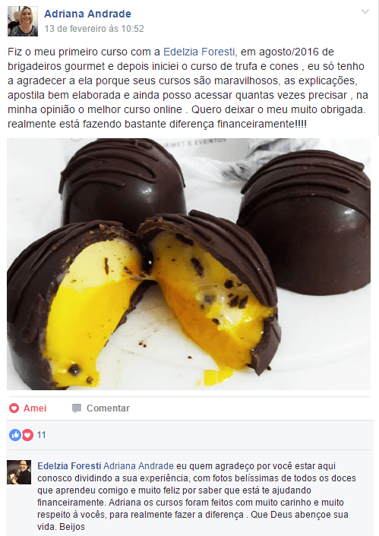Click the red heart reaction icon near count
Image resolution: width=379 pixels, height=536 pixels.
[x=27, y=435]
